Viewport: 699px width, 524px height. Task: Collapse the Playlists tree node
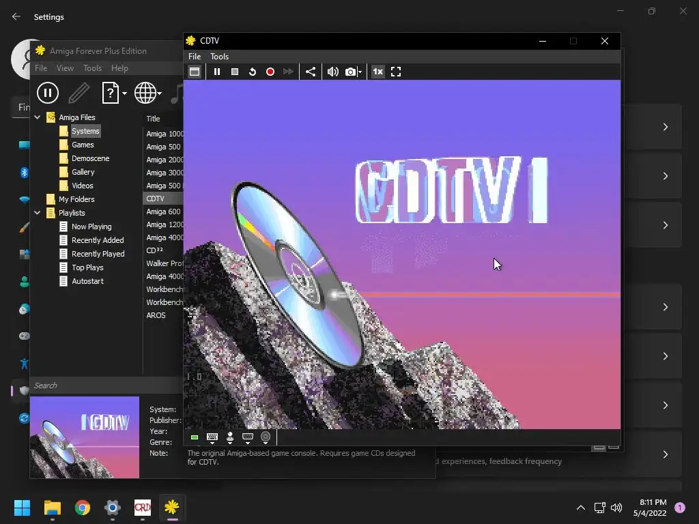point(38,213)
